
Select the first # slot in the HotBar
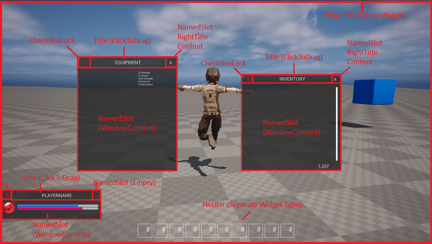145,230
